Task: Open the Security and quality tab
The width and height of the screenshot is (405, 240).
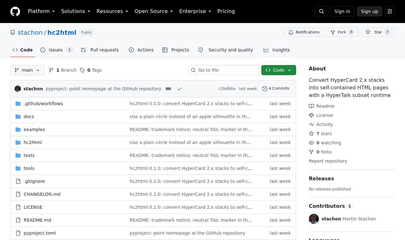Action: click(226, 50)
